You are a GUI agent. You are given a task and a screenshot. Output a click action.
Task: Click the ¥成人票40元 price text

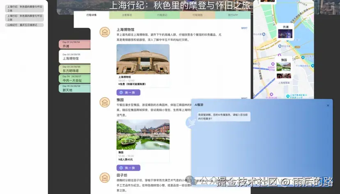point(126,160)
